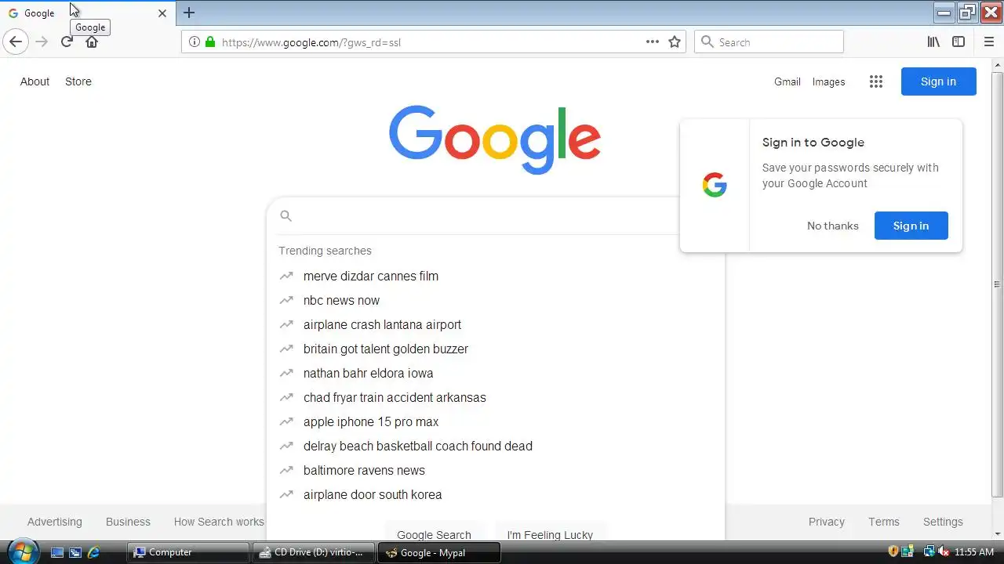This screenshot has width=1004, height=564.
Task: Dismiss the prompt with No thanks
Action: tap(832, 226)
